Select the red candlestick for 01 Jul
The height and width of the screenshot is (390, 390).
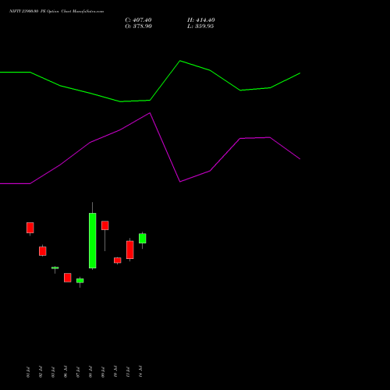click(x=30, y=228)
